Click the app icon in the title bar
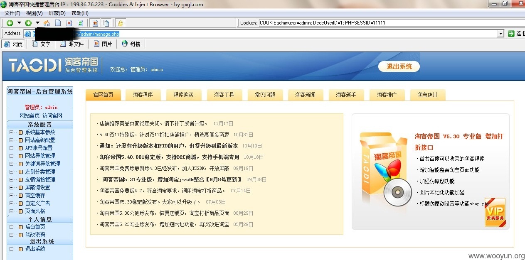 pos(4,4)
